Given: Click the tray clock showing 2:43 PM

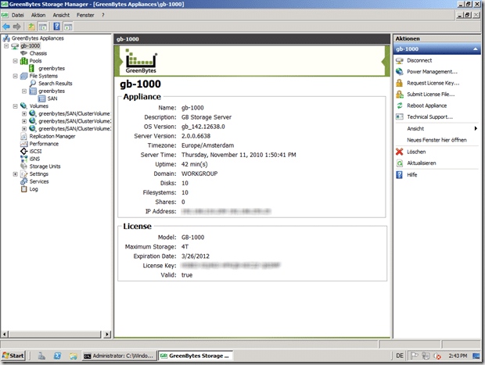Looking at the screenshot, I should (x=458, y=356).
